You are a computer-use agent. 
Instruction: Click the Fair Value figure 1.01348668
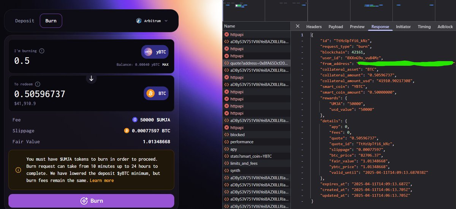pyautogui.click(x=157, y=142)
